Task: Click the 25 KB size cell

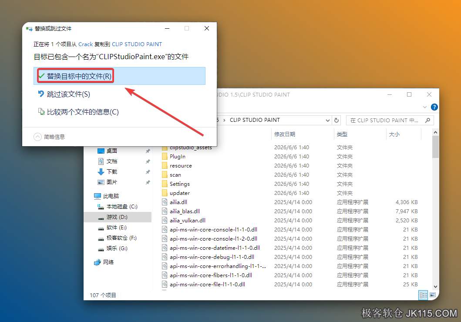Action: click(411, 284)
